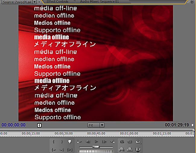Click the time ruler at 00:01:15:00
The image size is (196, 153).
click(162, 134)
